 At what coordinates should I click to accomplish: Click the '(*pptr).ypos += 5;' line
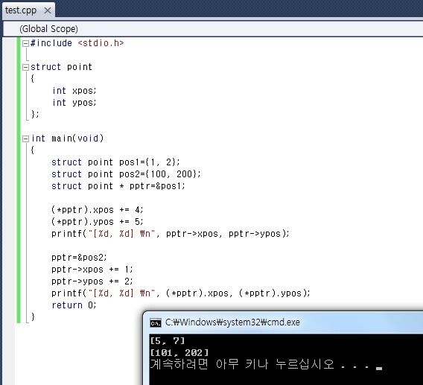click(x=97, y=222)
